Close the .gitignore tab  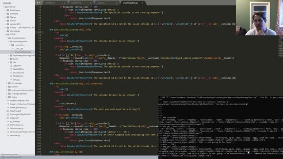pyautogui.click(x=116, y=3)
